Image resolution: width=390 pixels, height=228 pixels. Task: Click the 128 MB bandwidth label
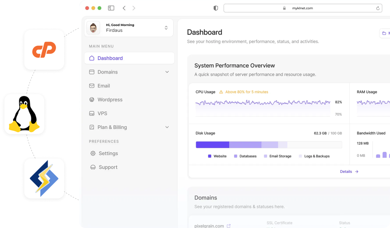(363, 143)
